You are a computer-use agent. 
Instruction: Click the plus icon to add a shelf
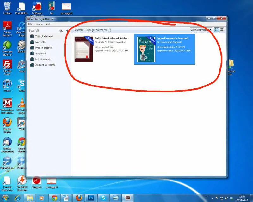(67, 30)
